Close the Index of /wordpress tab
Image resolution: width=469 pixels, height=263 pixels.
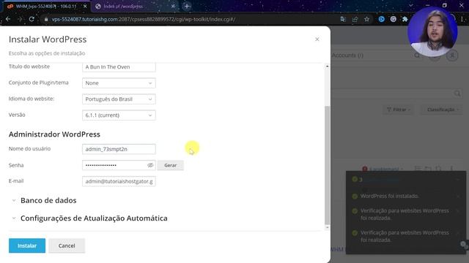173,7
